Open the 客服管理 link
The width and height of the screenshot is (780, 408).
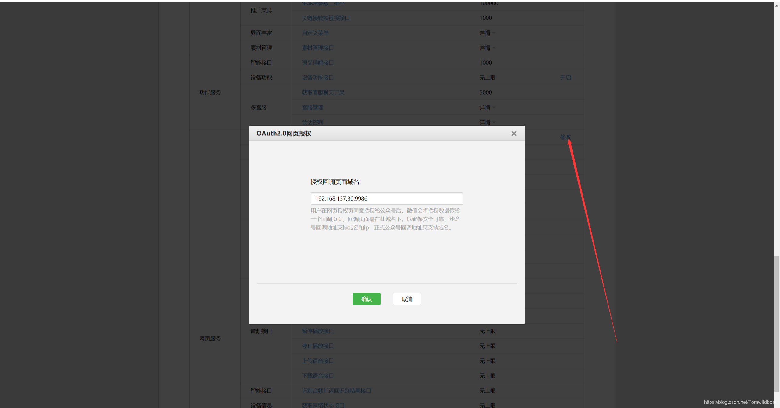point(312,107)
